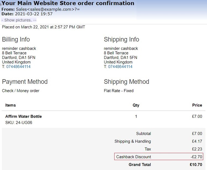Click the Billing Info heading
Image resolution: width=207 pixels, height=170 pixels.
click(x=16, y=39)
